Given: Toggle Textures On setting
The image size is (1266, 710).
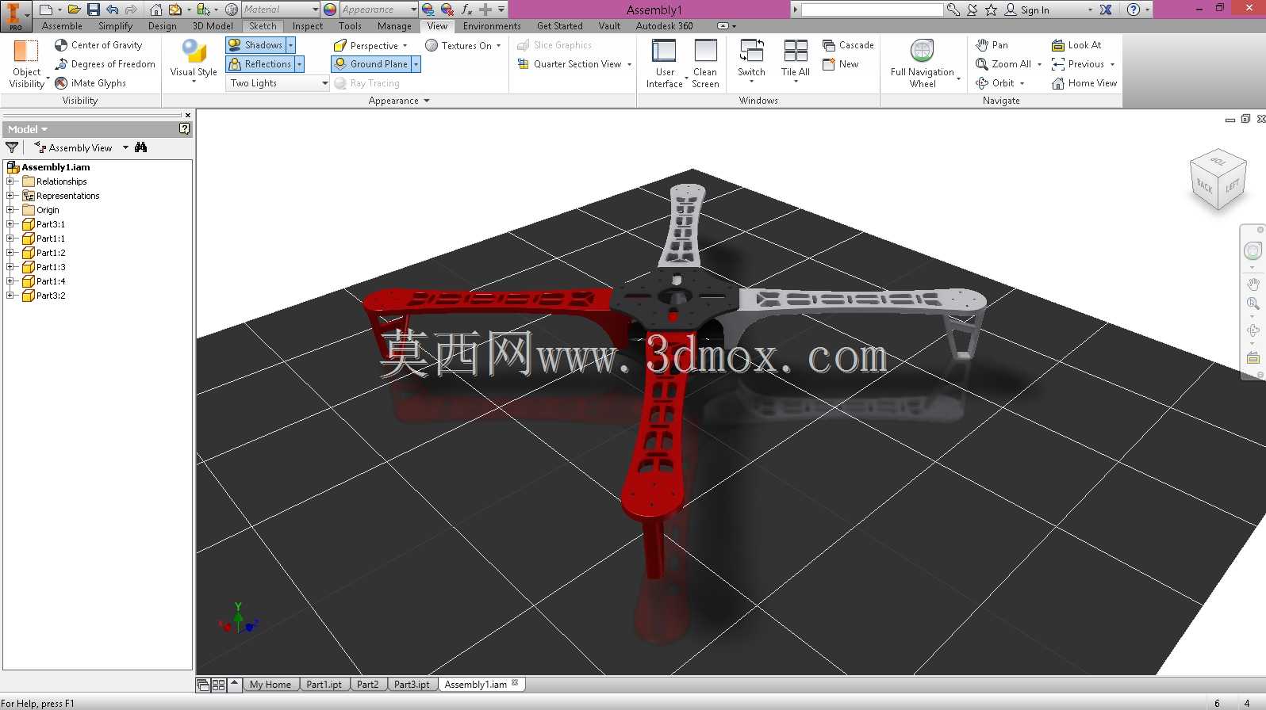Looking at the screenshot, I should tap(463, 46).
